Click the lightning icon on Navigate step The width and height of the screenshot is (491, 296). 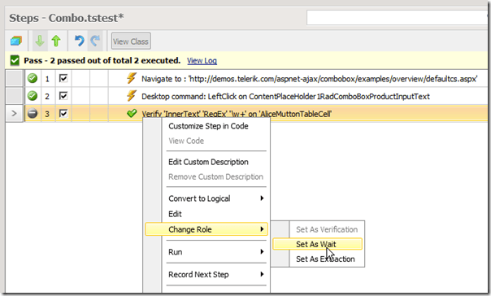[x=132, y=78]
